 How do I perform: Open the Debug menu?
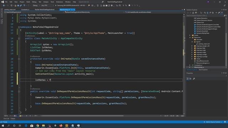(x=34, y=2)
